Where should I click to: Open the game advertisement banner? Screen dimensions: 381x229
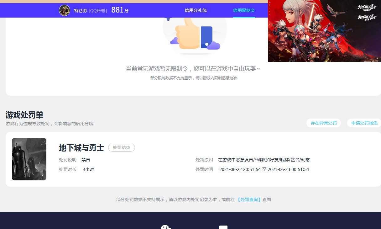click(324, 31)
